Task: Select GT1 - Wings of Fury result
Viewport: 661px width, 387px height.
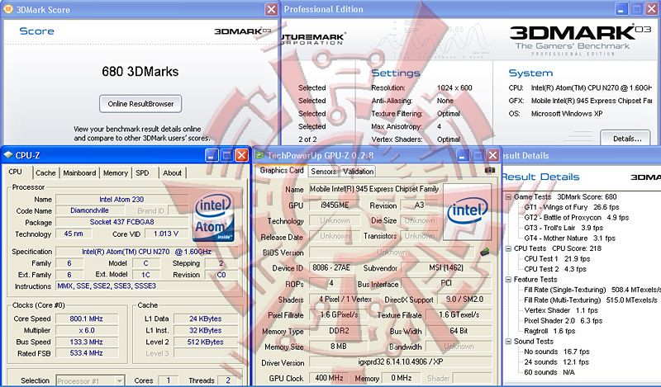Action: [571, 207]
